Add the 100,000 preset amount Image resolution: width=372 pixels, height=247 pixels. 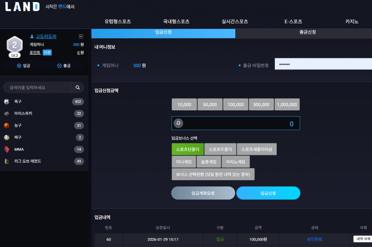pyautogui.click(x=236, y=105)
